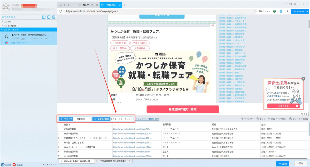
Task: Click the かつしか保育 fair banner image
Action: 160,72
